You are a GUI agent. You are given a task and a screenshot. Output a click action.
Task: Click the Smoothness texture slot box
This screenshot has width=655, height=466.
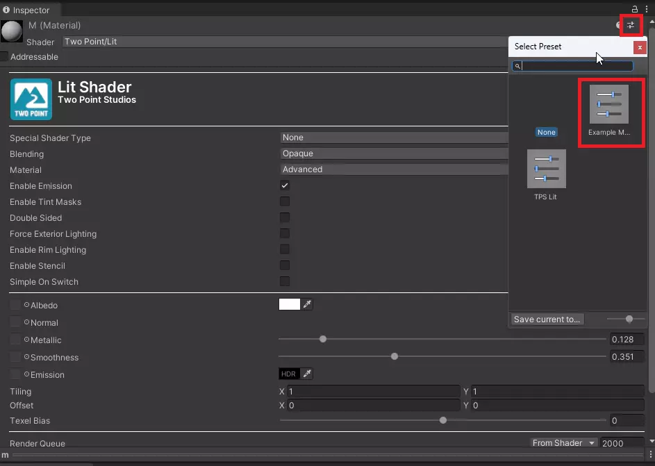click(15, 357)
